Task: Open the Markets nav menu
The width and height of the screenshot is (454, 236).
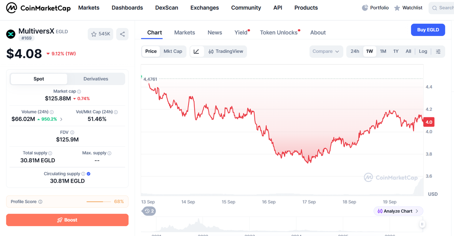Action: point(89,8)
